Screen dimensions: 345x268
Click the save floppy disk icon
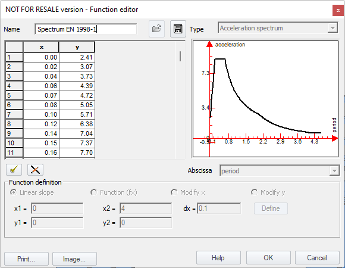[x=178, y=29]
